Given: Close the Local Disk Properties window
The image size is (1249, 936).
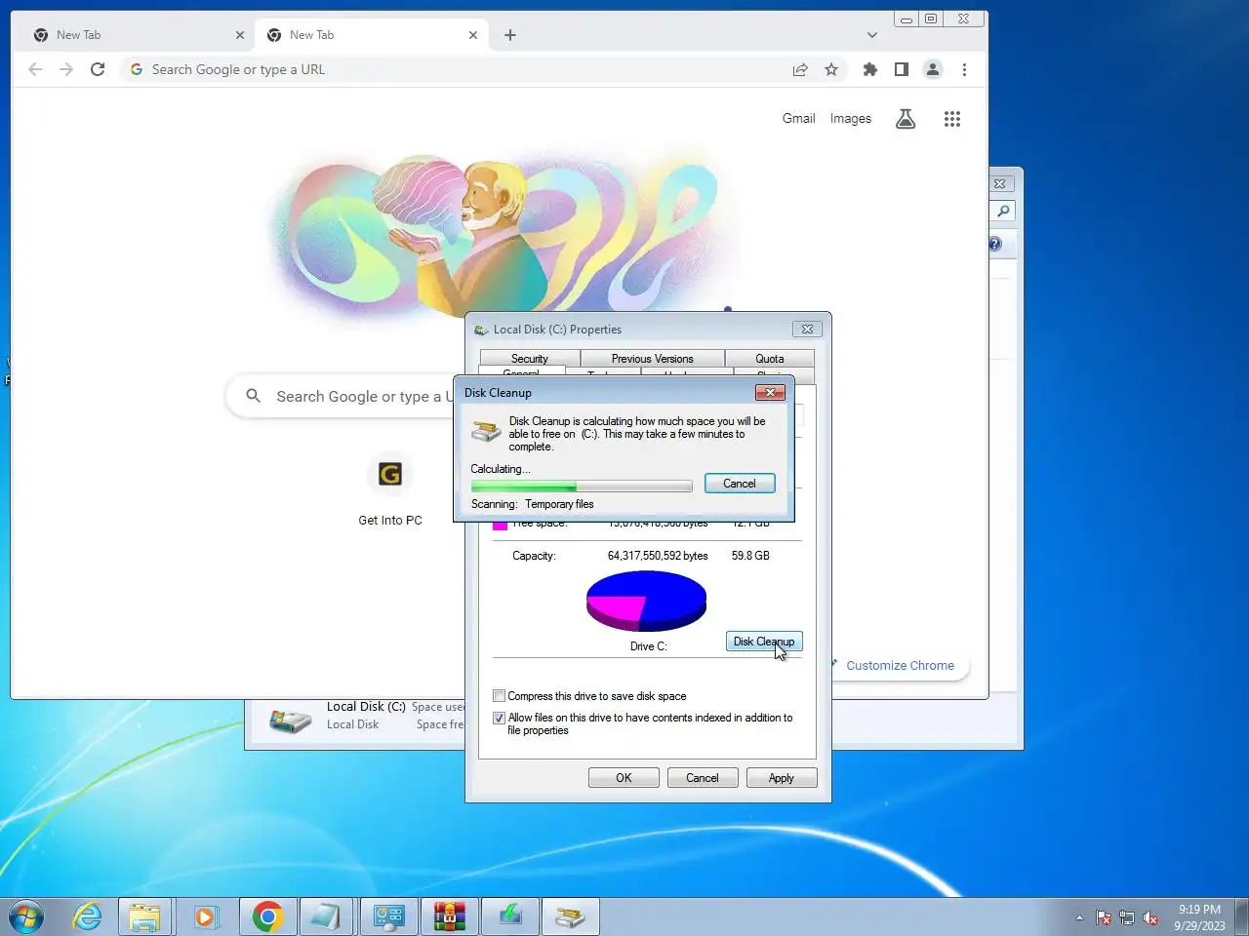Looking at the screenshot, I should [807, 330].
